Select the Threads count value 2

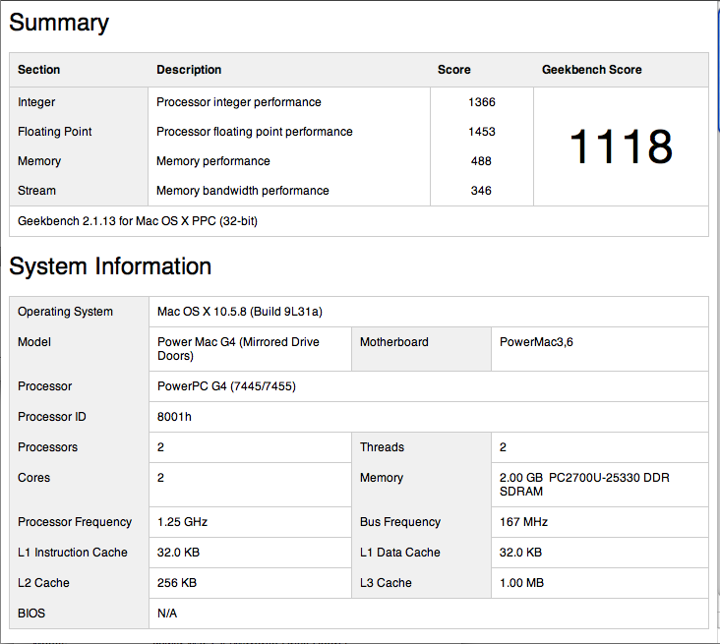[503, 447]
